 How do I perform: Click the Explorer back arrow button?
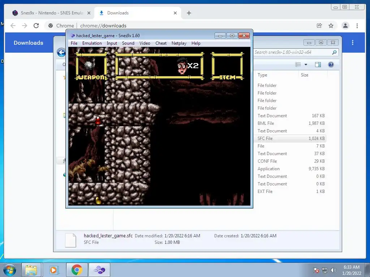coord(61,52)
